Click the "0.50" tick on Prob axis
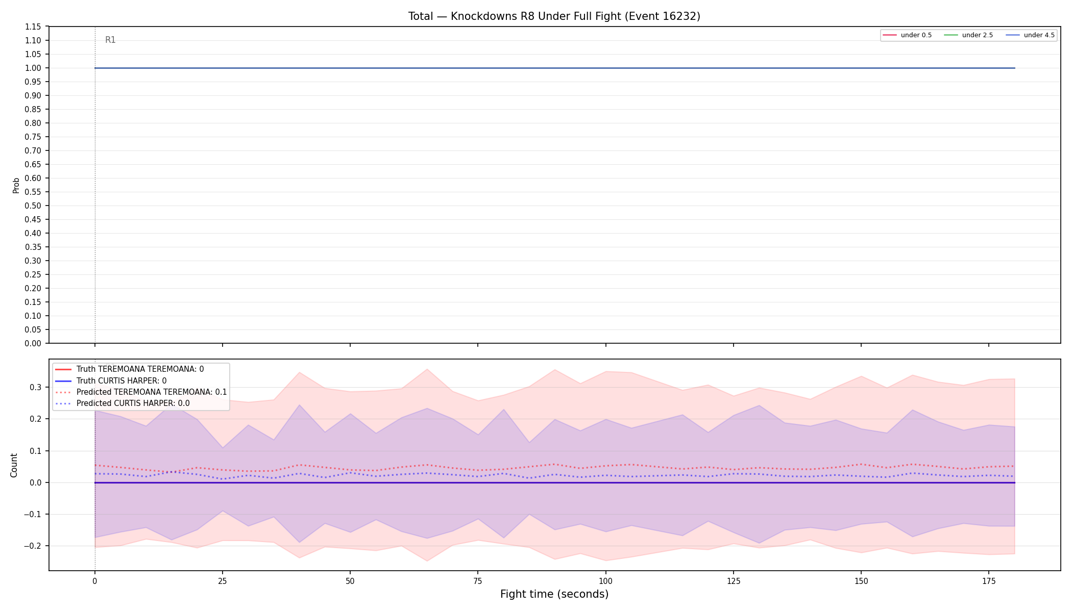1072x612 pixels. 34,206
